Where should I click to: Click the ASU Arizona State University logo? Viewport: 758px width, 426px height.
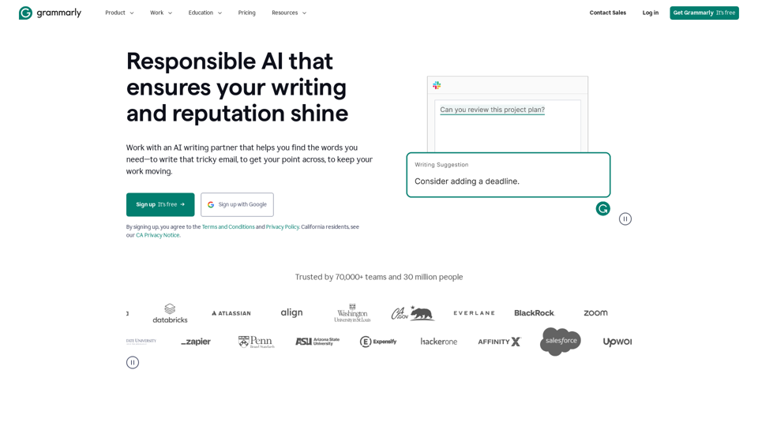tap(317, 342)
